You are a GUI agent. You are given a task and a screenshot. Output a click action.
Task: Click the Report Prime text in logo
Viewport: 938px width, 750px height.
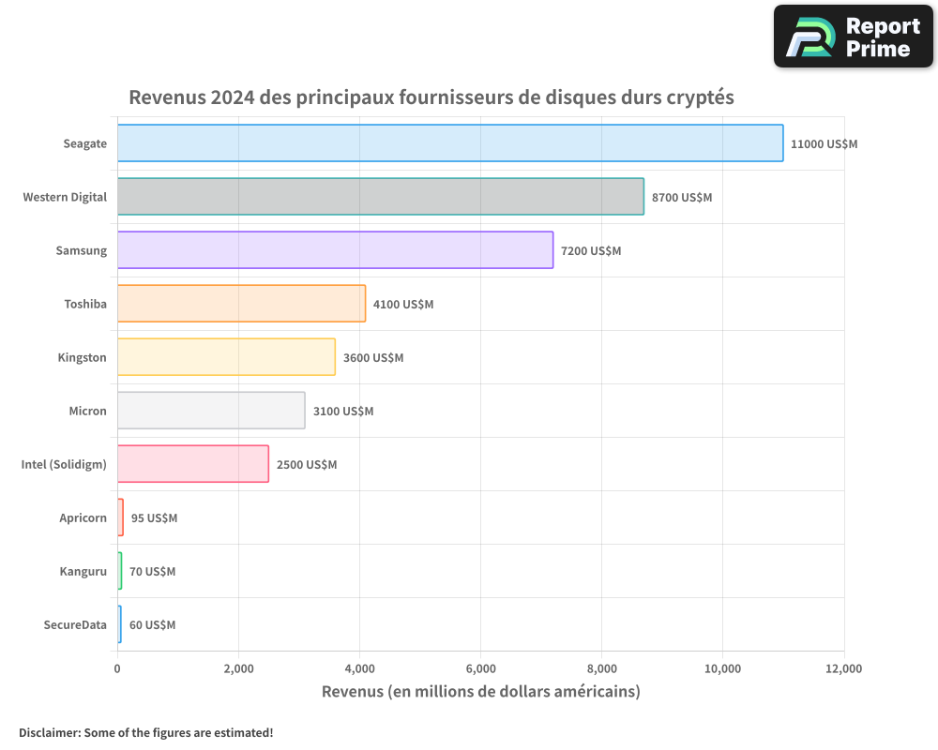[882, 36]
